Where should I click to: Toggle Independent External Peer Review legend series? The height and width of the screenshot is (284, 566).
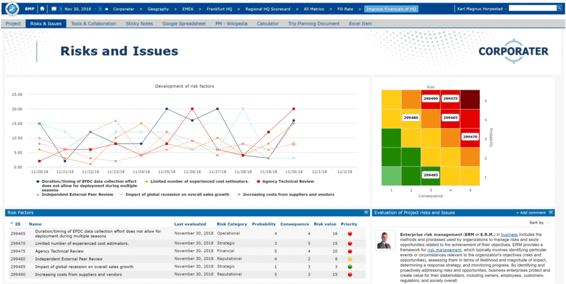tap(75, 194)
